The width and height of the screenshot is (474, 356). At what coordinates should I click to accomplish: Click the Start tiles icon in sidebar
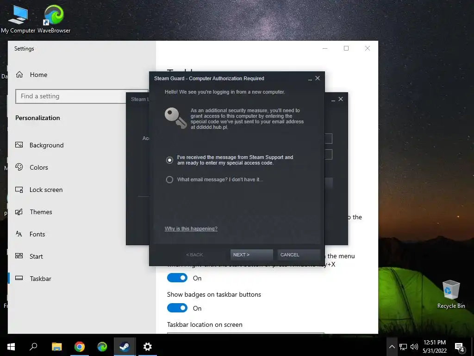pyautogui.click(x=19, y=256)
